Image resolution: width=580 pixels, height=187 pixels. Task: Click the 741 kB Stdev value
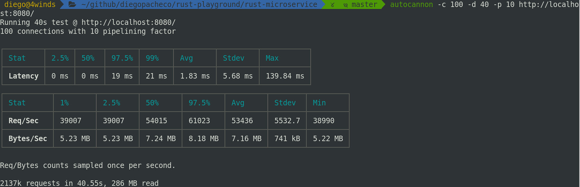[287, 138]
